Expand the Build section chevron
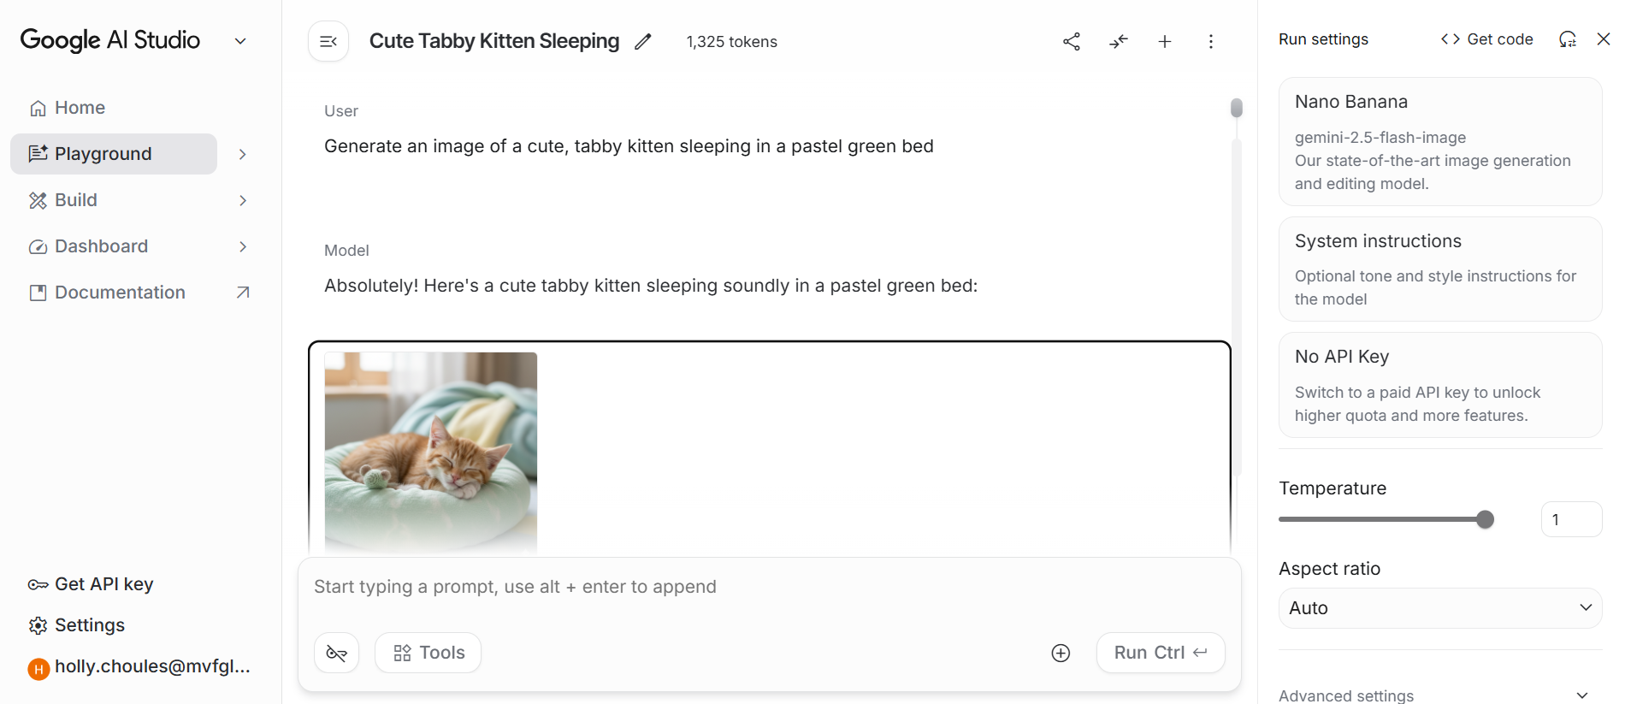Image resolution: width=1625 pixels, height=704 pixels. tap(242, 199)
